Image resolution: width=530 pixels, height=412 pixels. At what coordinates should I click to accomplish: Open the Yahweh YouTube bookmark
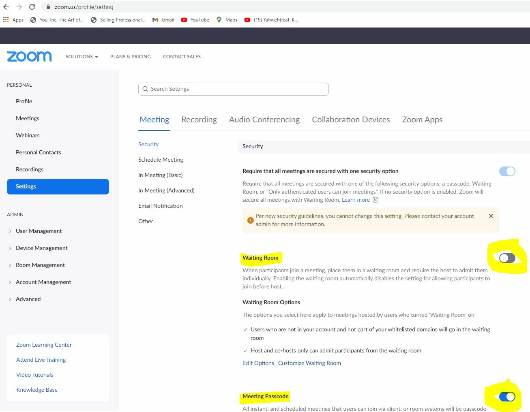coord(271,19)
